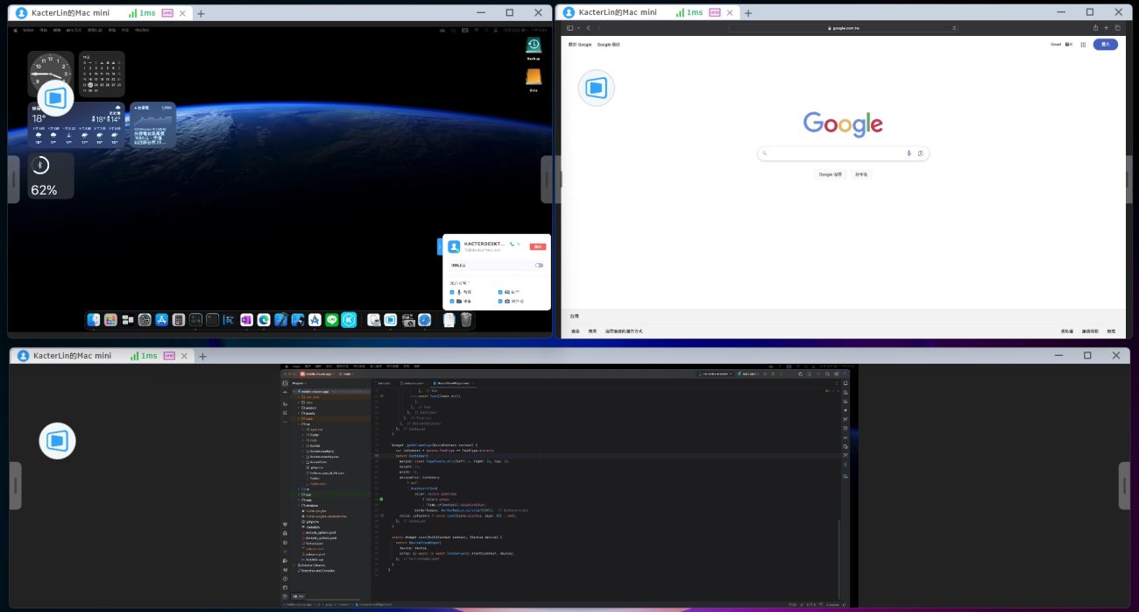
Task: Uncheck the microphone permission checkbox in connection panel
Action: point(454,292)
